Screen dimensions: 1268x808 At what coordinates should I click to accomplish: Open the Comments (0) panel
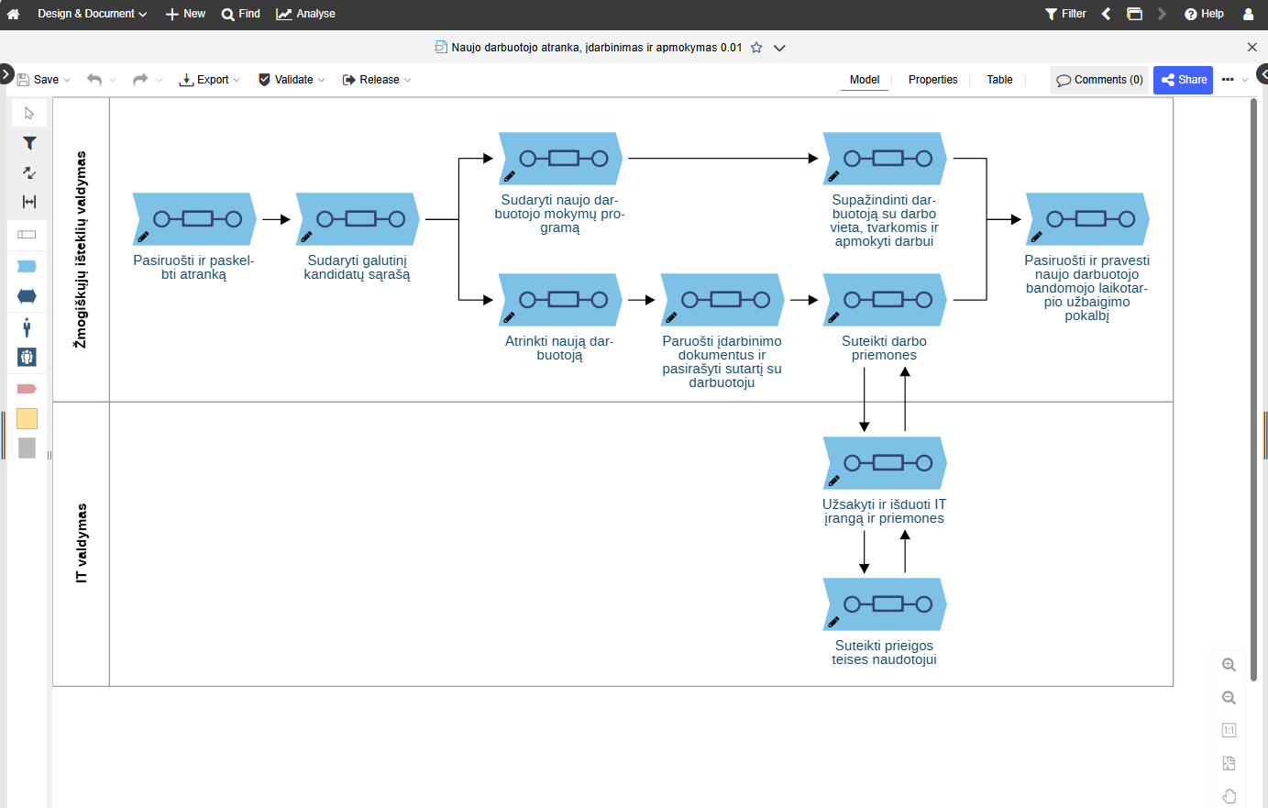coord(1099,80)
